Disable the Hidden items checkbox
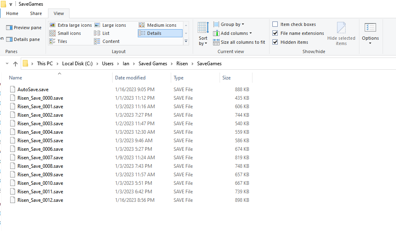The height and width of the screenshot is (231, 396). tap(275, 42)
